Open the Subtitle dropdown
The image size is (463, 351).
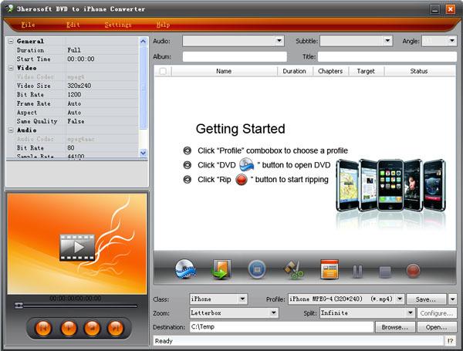[x=387, y=41]
